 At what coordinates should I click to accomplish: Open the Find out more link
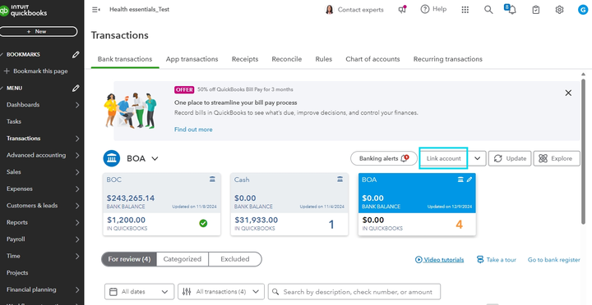pos(193,130)
